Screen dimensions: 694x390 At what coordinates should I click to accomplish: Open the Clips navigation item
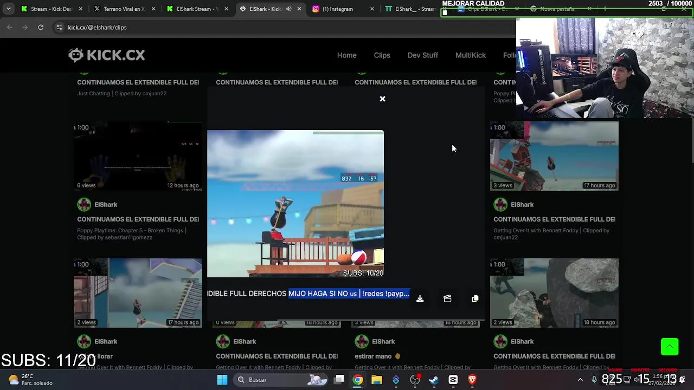382,55
